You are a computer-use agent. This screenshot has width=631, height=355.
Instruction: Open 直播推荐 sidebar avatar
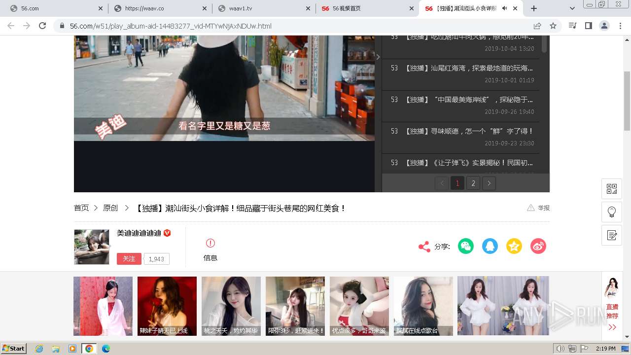[612, 288]
